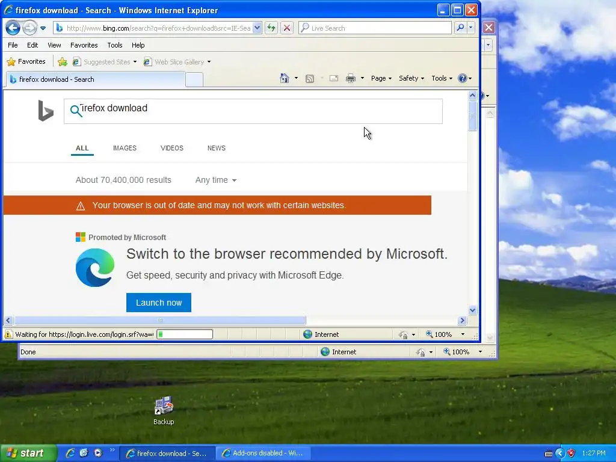Open the File menu
This screenshot has width=616, height=462.
point(13,45)
